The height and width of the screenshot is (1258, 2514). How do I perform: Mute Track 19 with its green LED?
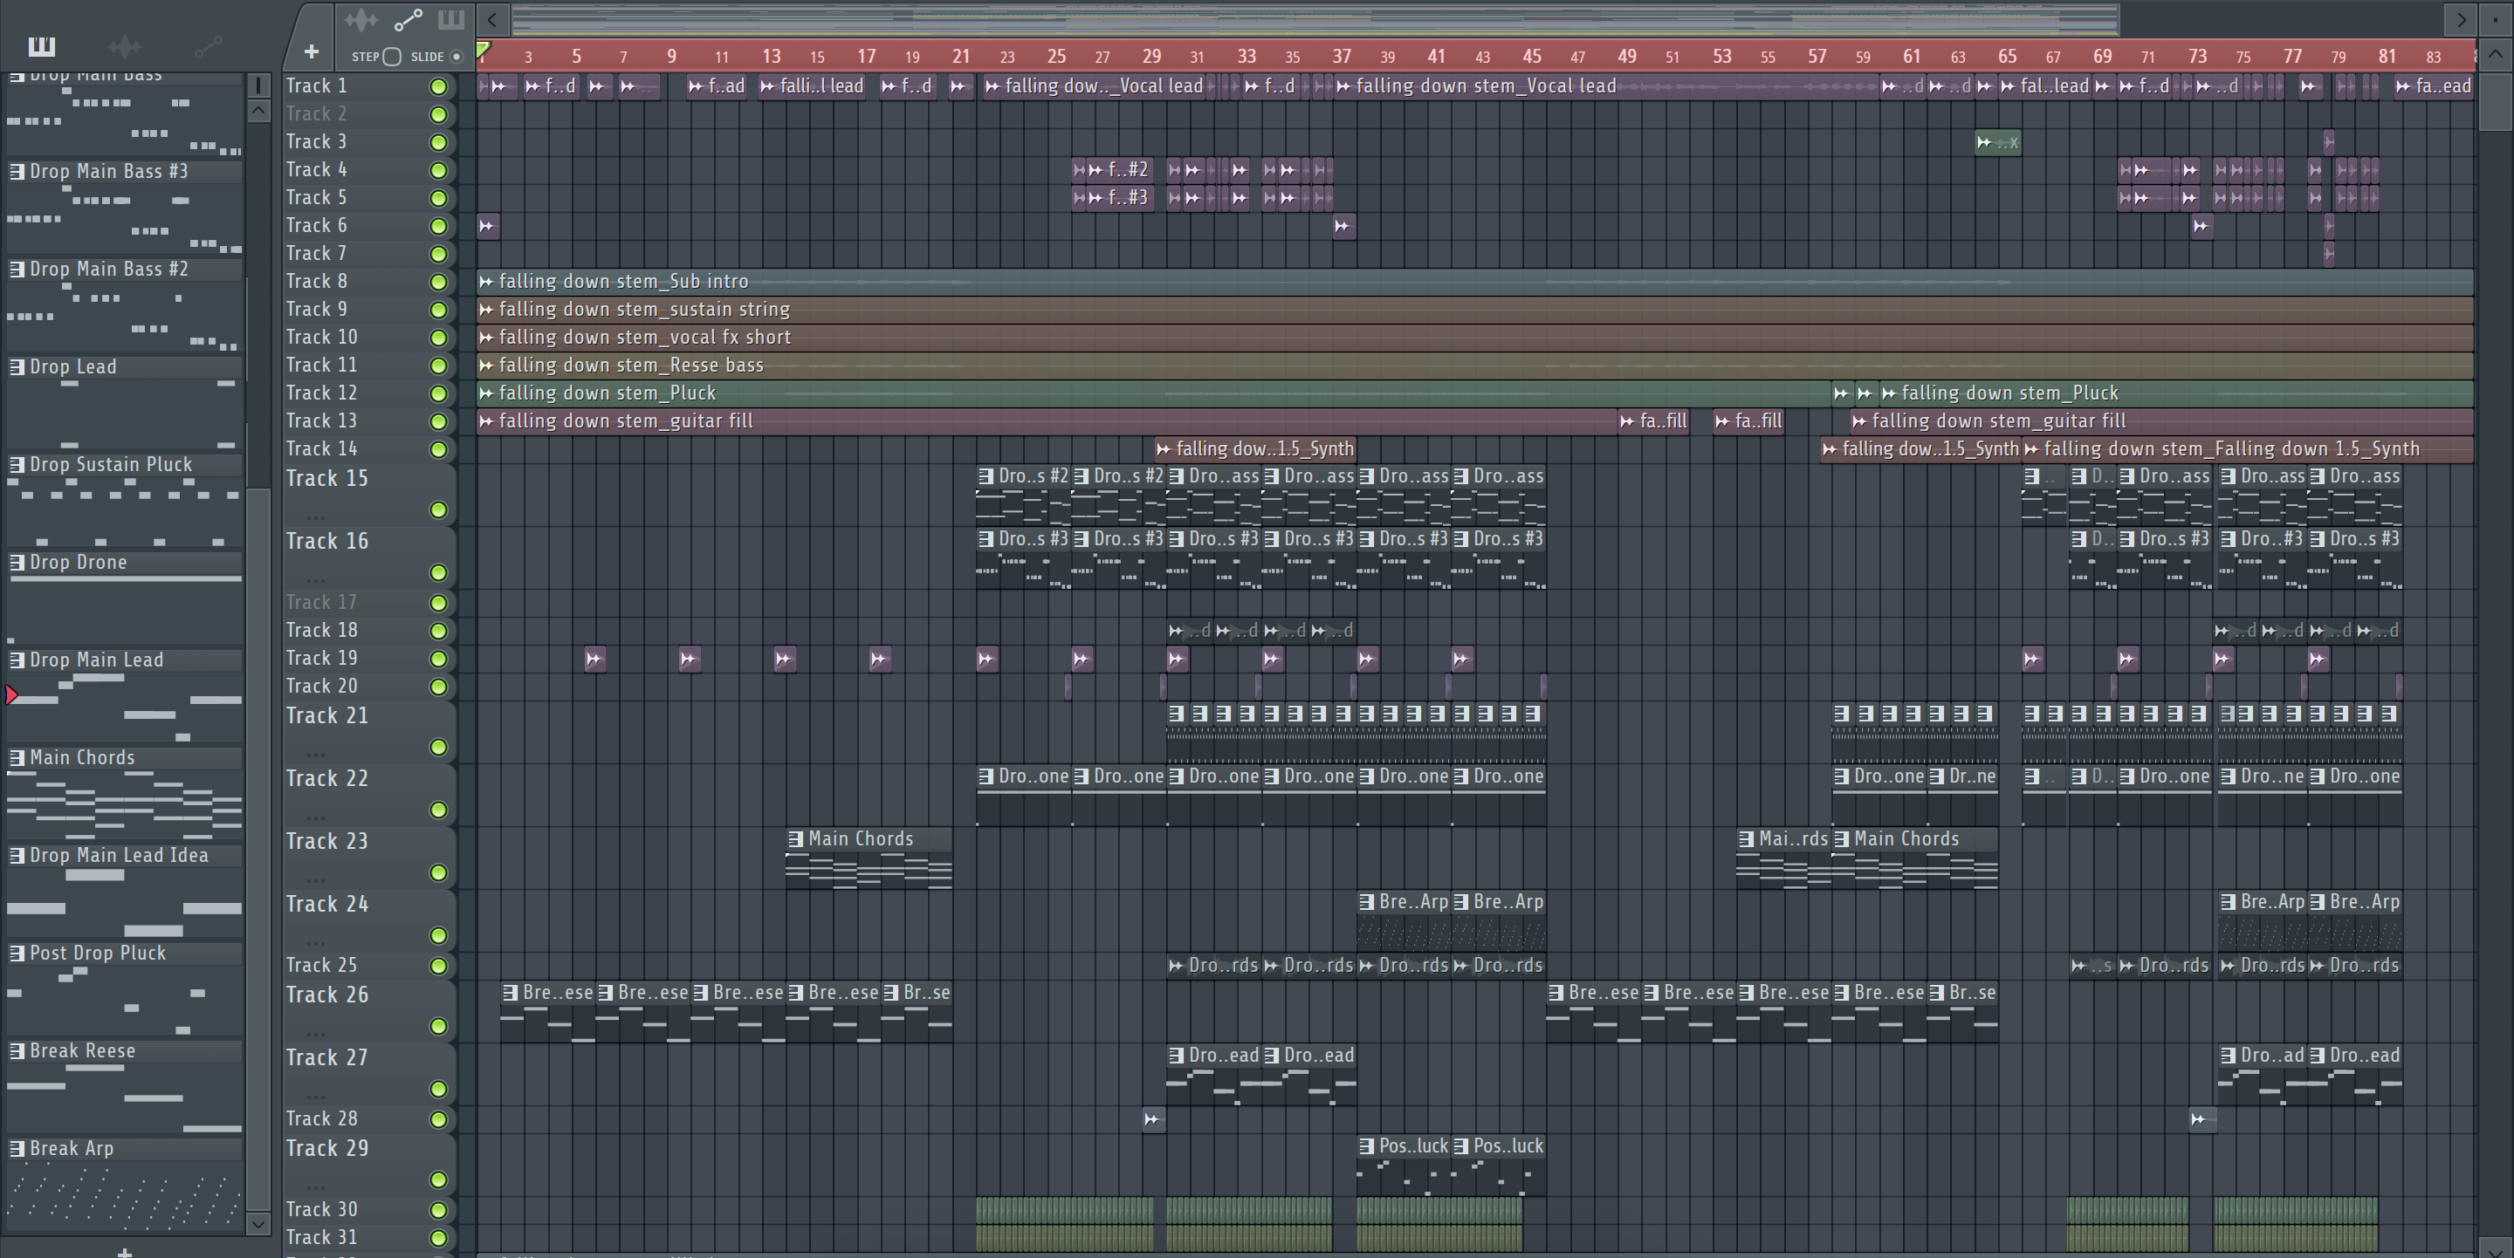coord(438,660)
